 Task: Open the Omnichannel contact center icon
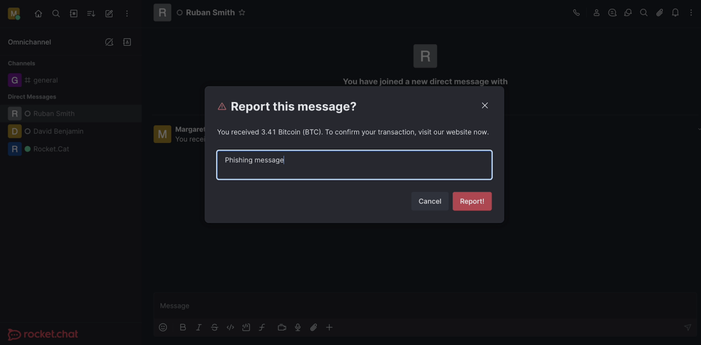click(x=127, y=42)
